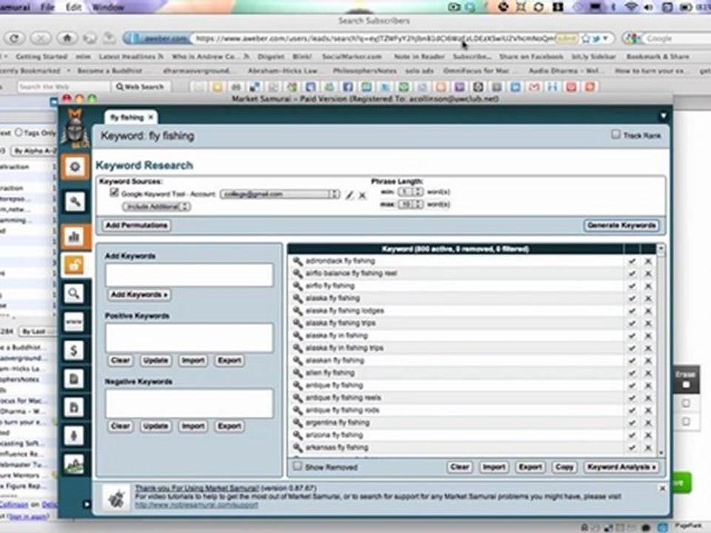Open the microphone Promotion module icon
711x533 pixels.
click(74, 435)
